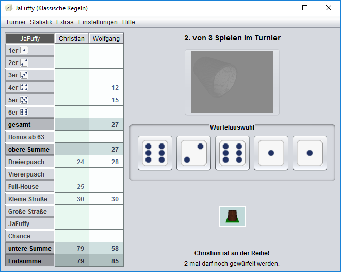Choose the 1er category row
The height and width of the screenshot is (272, 341).
point(29,50)
